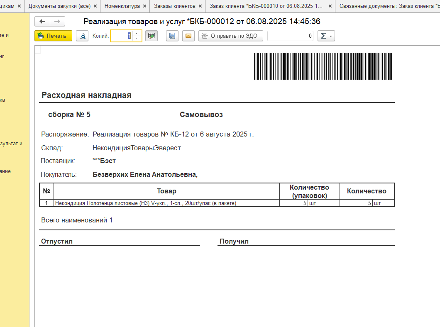Increase the number of copies by one
Screen dimensions: 440x327
tap(137, 34)
